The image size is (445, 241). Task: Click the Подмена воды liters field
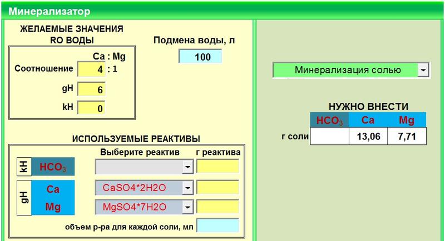pyautogui.click(x=200, y=57)
